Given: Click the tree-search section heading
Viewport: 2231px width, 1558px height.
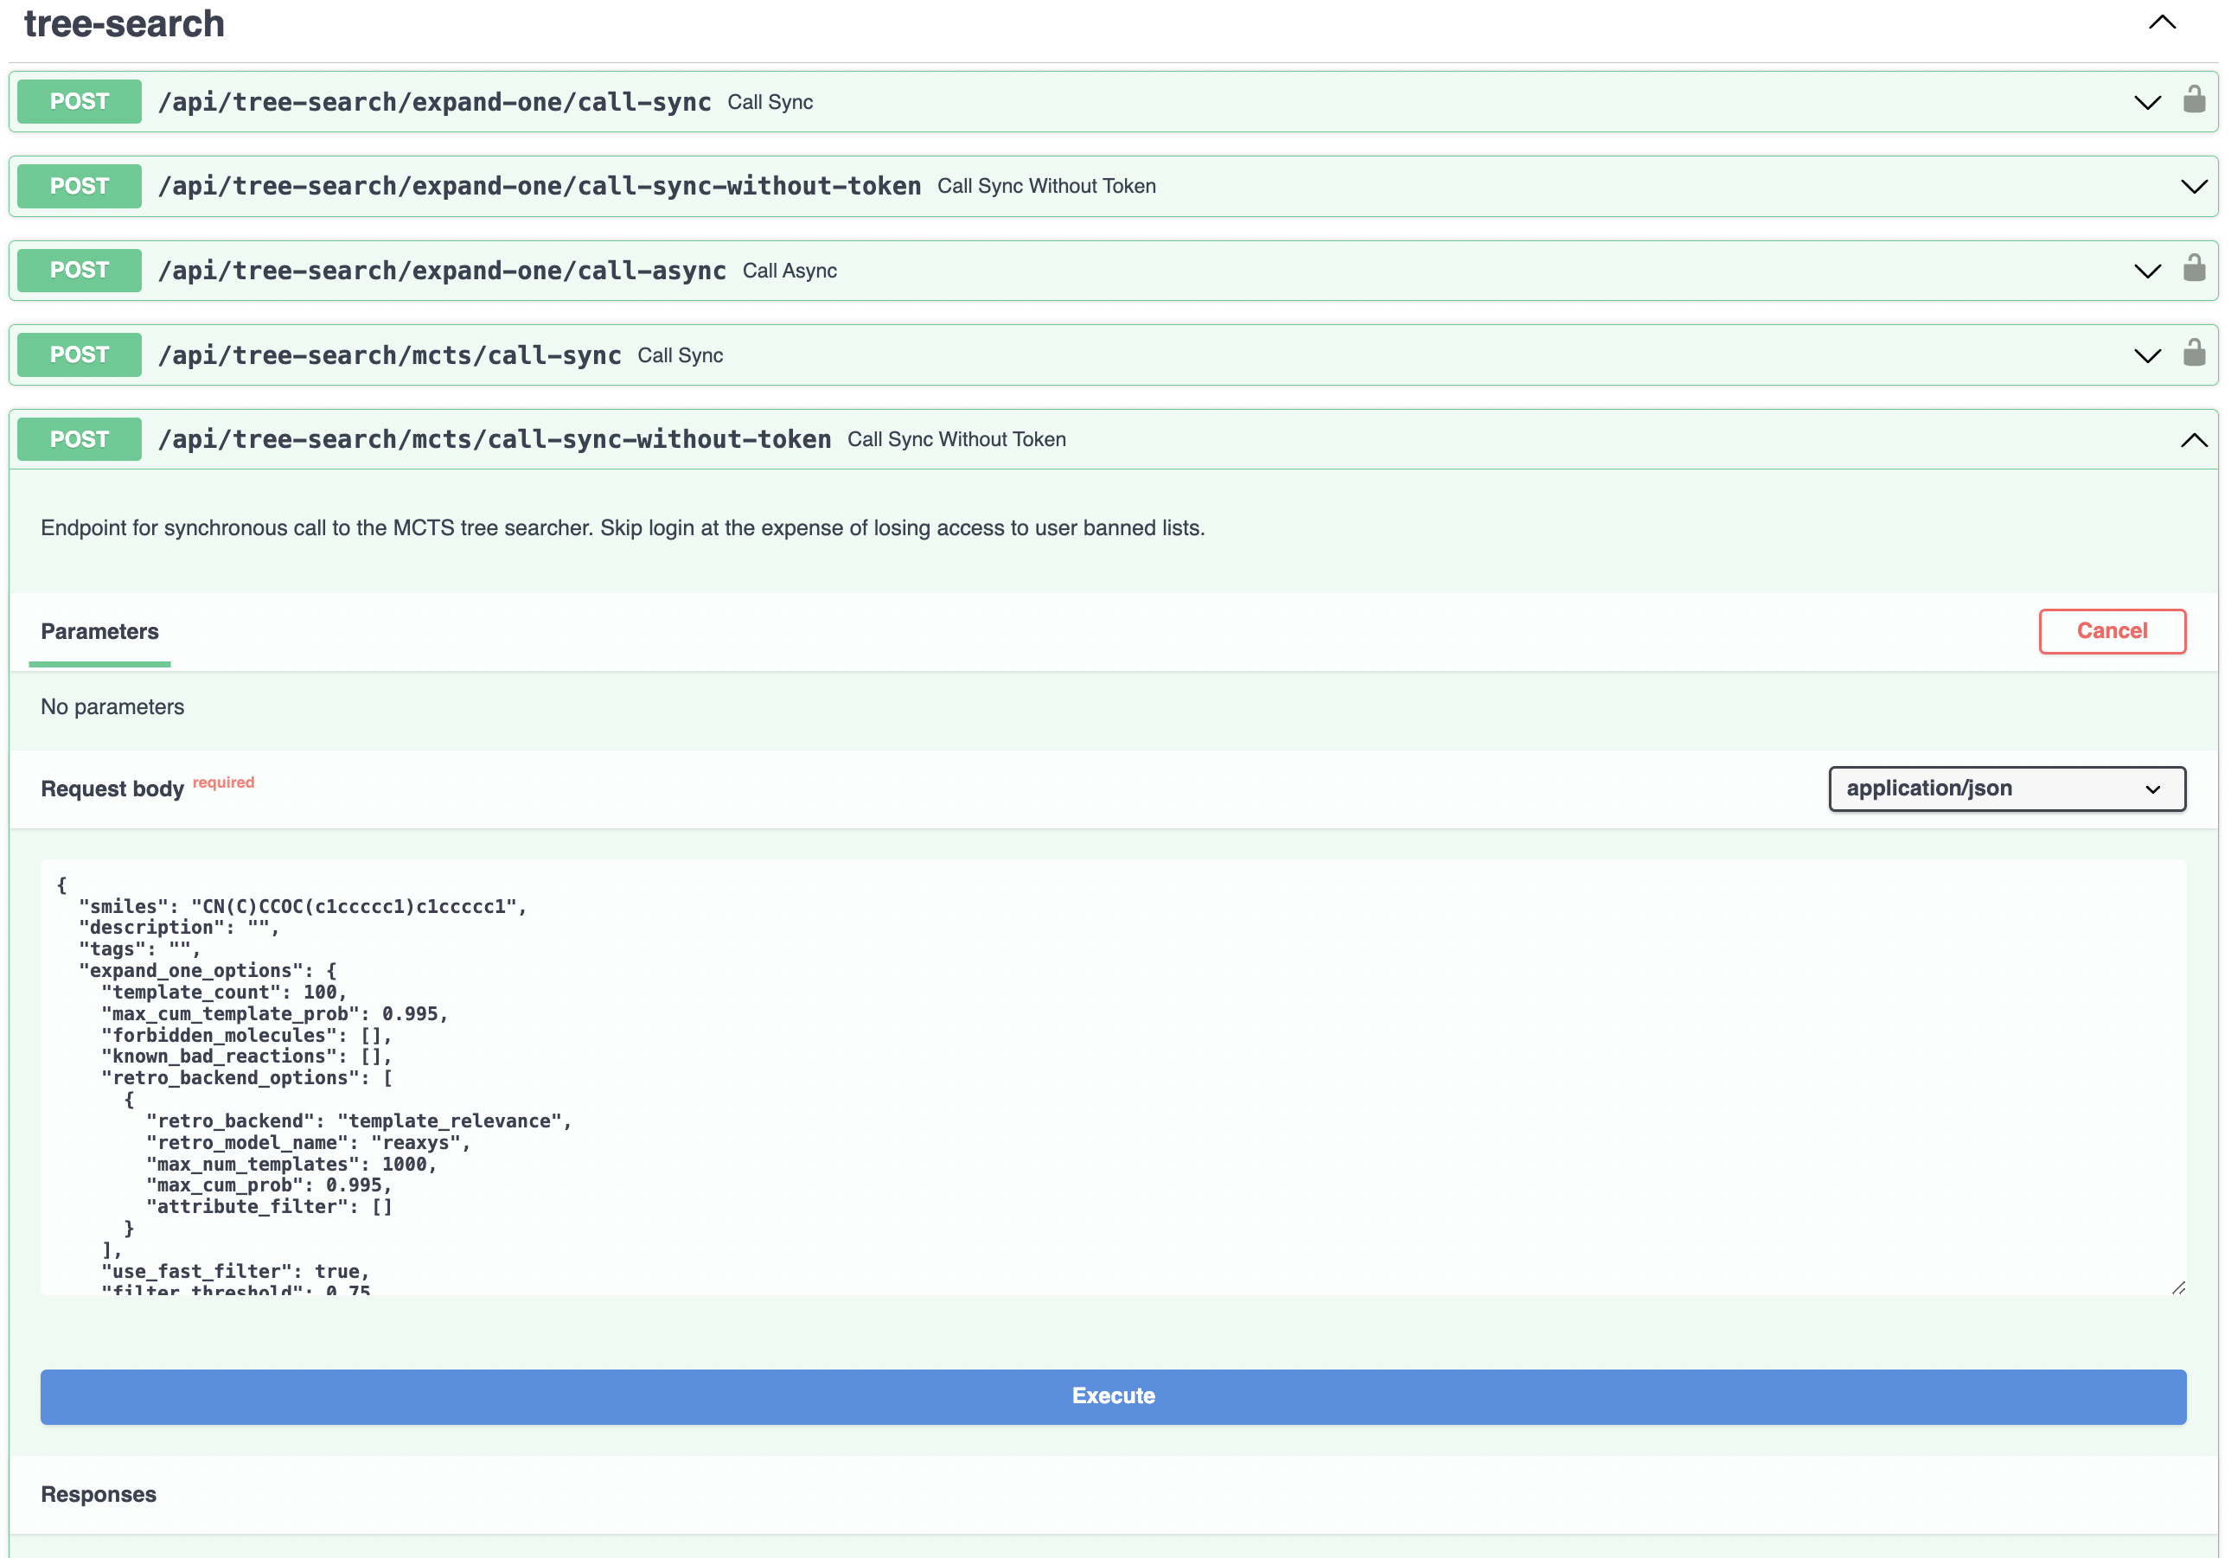Looking at the screenshot, I should pos(125,23).
